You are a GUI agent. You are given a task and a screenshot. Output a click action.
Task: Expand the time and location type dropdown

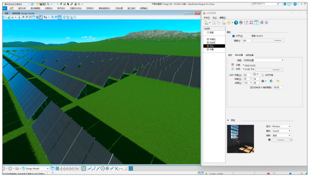(264, 60)
